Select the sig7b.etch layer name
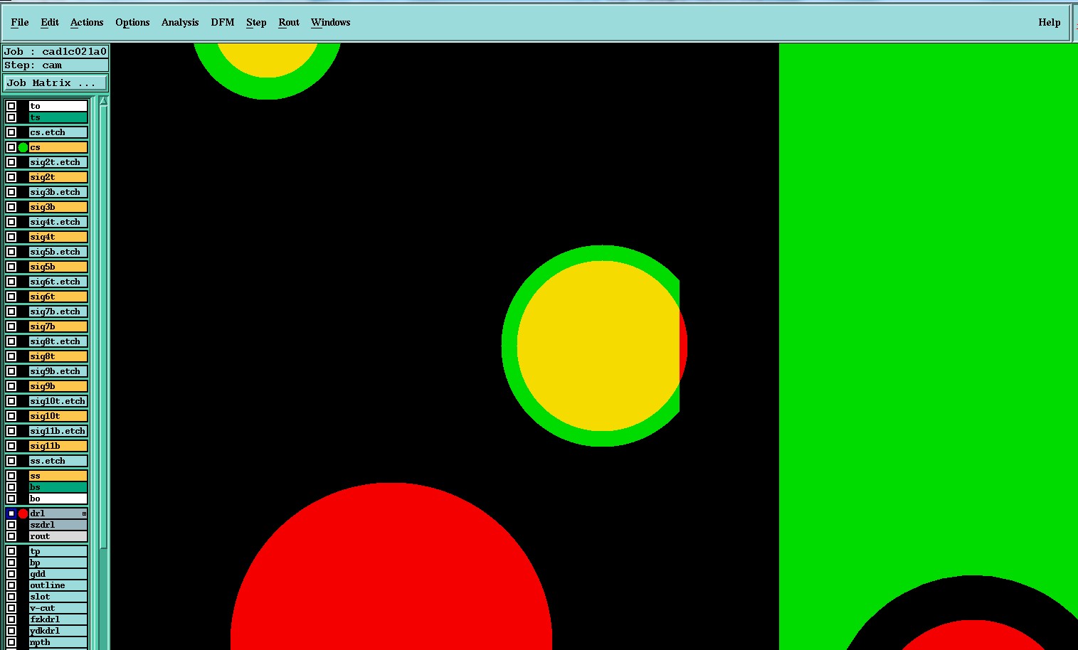The width and height of the screenshot is (1078, 650). 58,311
